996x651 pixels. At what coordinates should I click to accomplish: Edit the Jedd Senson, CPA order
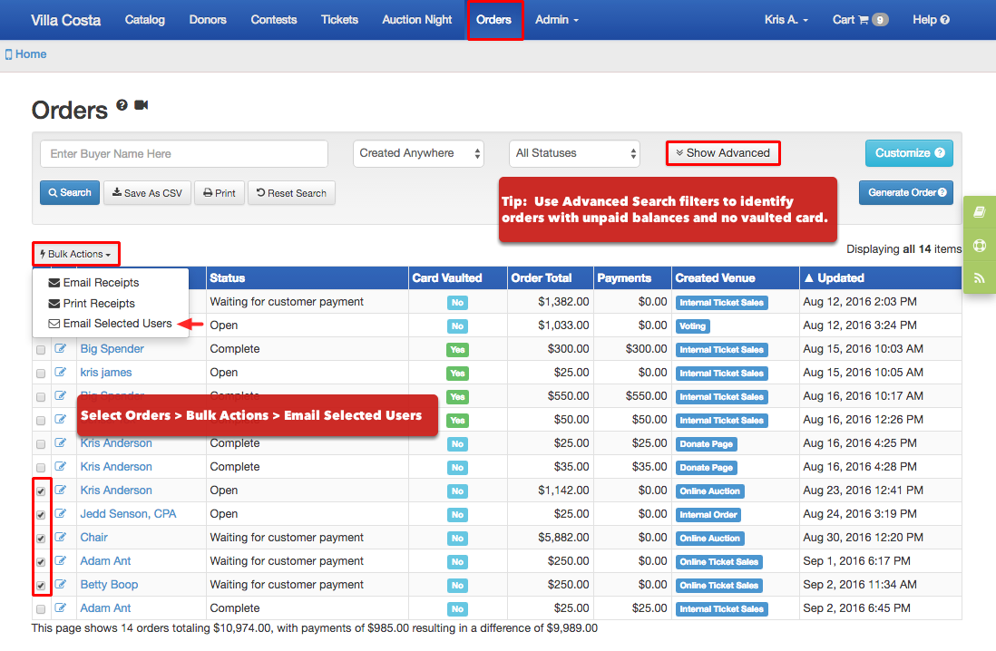pos(61,514)
